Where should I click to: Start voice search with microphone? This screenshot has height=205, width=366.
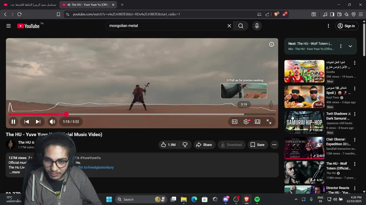(x=257, y=26)
